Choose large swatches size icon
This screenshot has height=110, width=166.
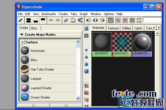tap(86, 64)
